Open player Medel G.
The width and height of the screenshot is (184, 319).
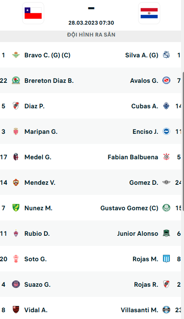[38, 157]
